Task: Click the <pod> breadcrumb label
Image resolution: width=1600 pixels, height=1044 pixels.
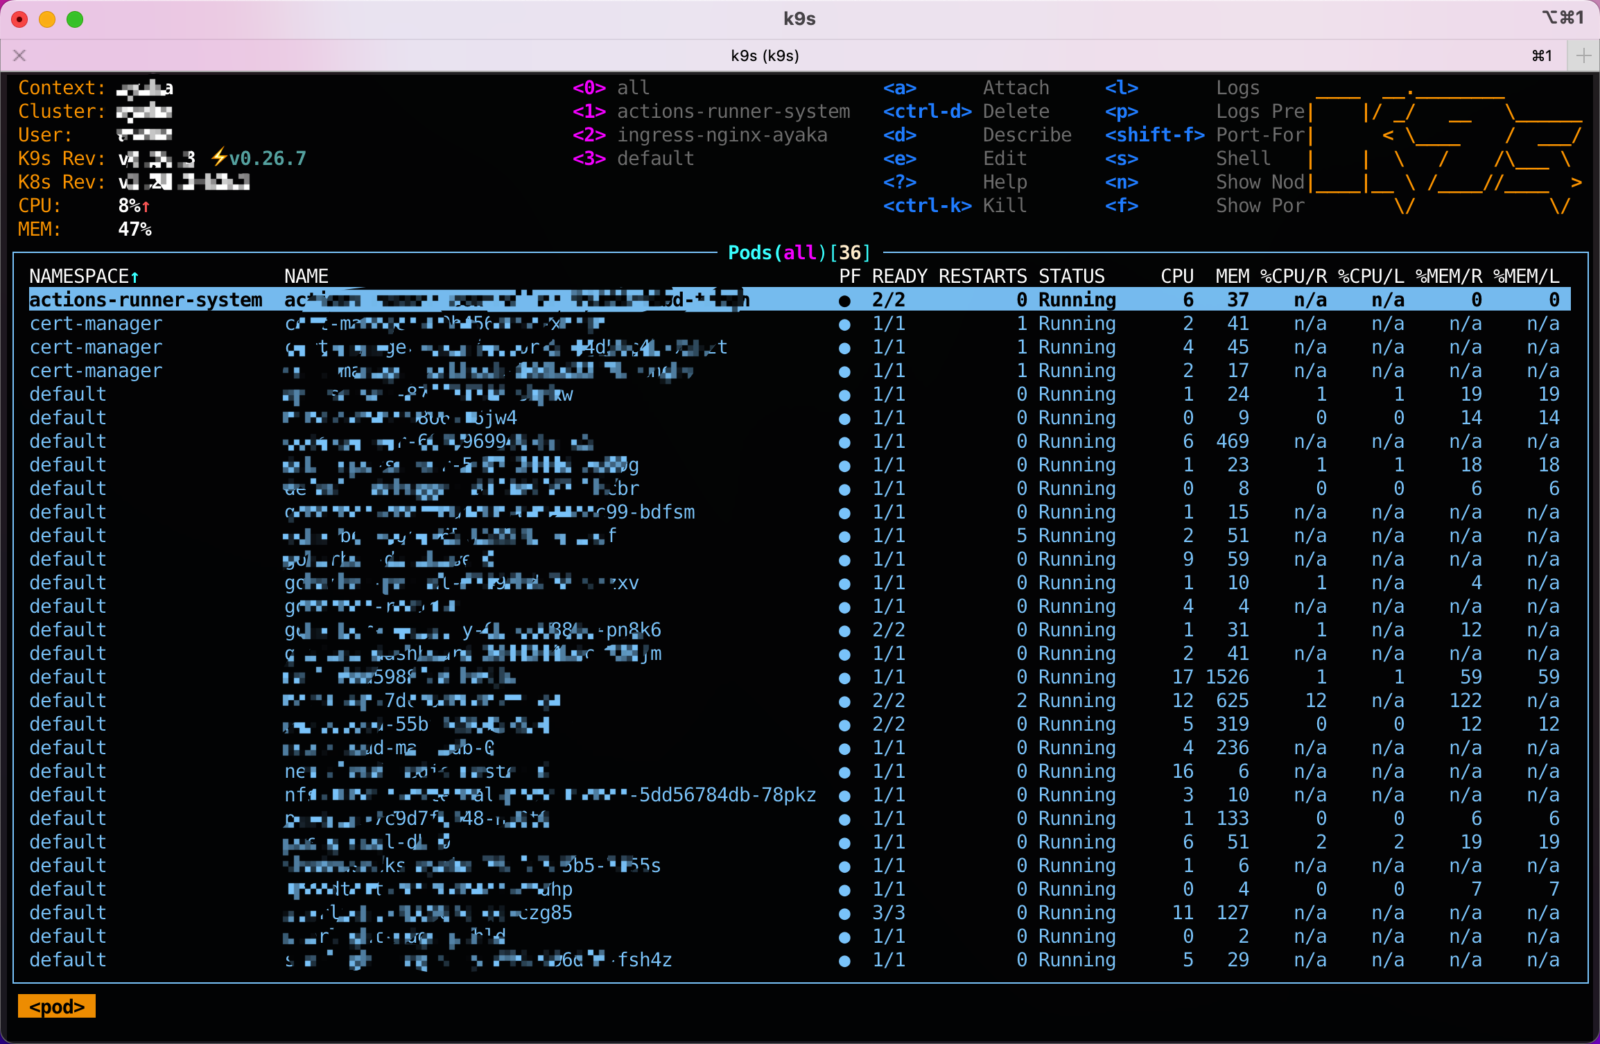Action: pyautogui.click(x=57, y=1007)
